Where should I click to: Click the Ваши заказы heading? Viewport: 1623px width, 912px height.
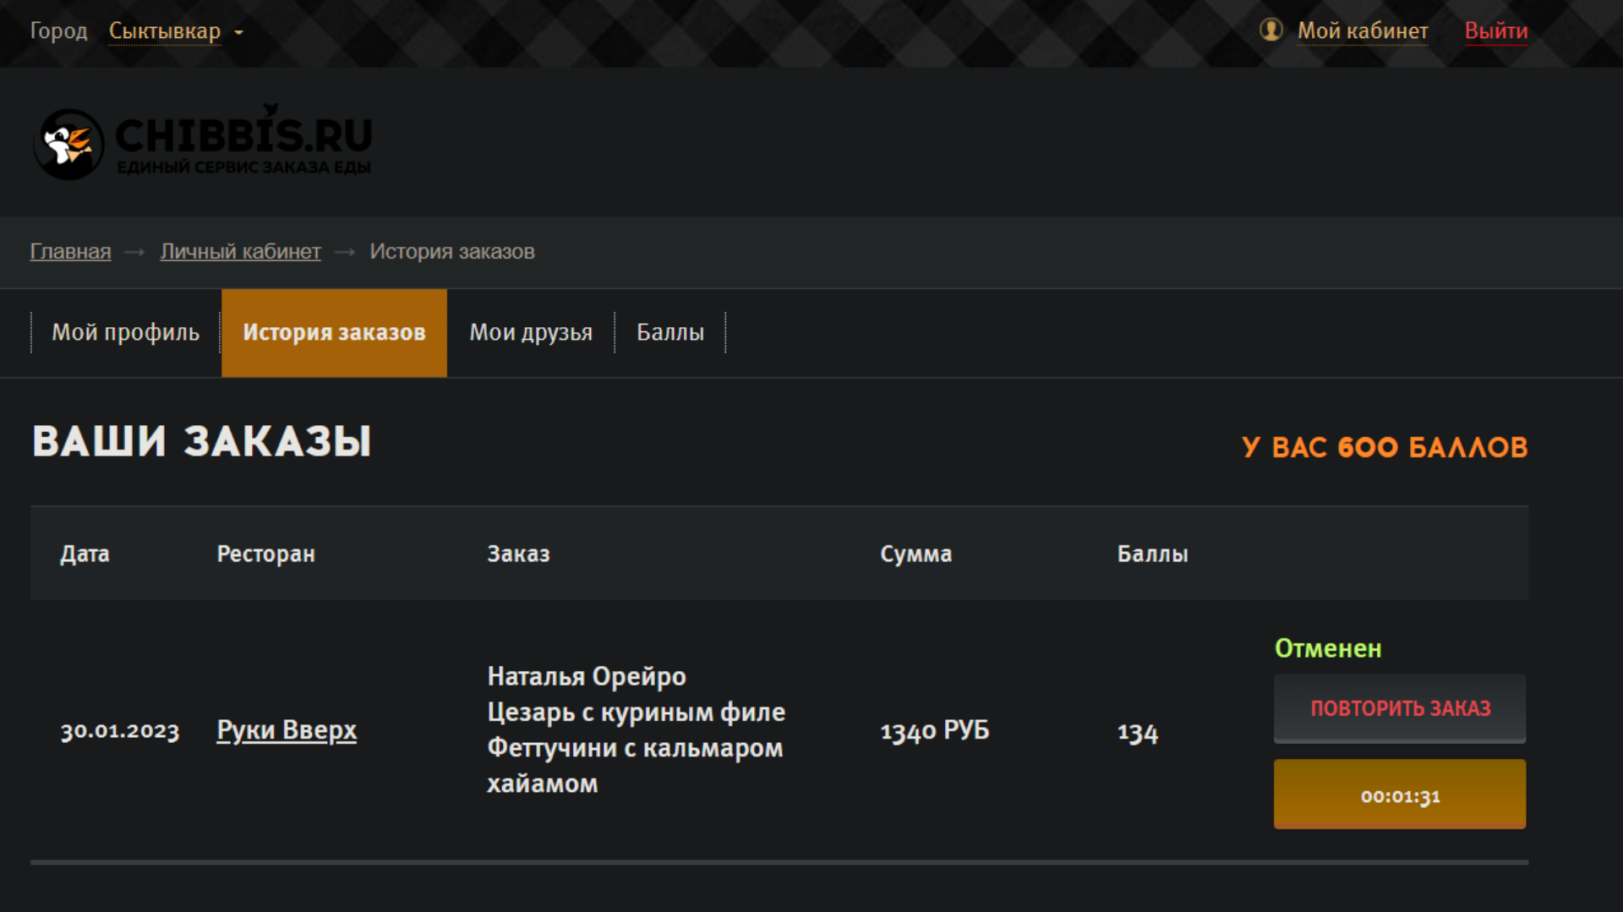pos(202,441)
